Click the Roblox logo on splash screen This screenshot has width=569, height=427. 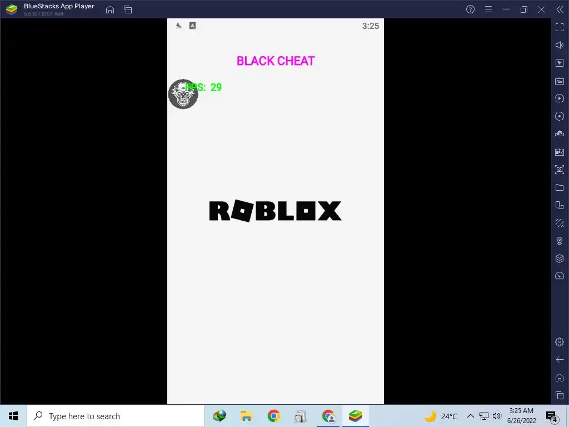pyautogui.click(x=276, y=211)
